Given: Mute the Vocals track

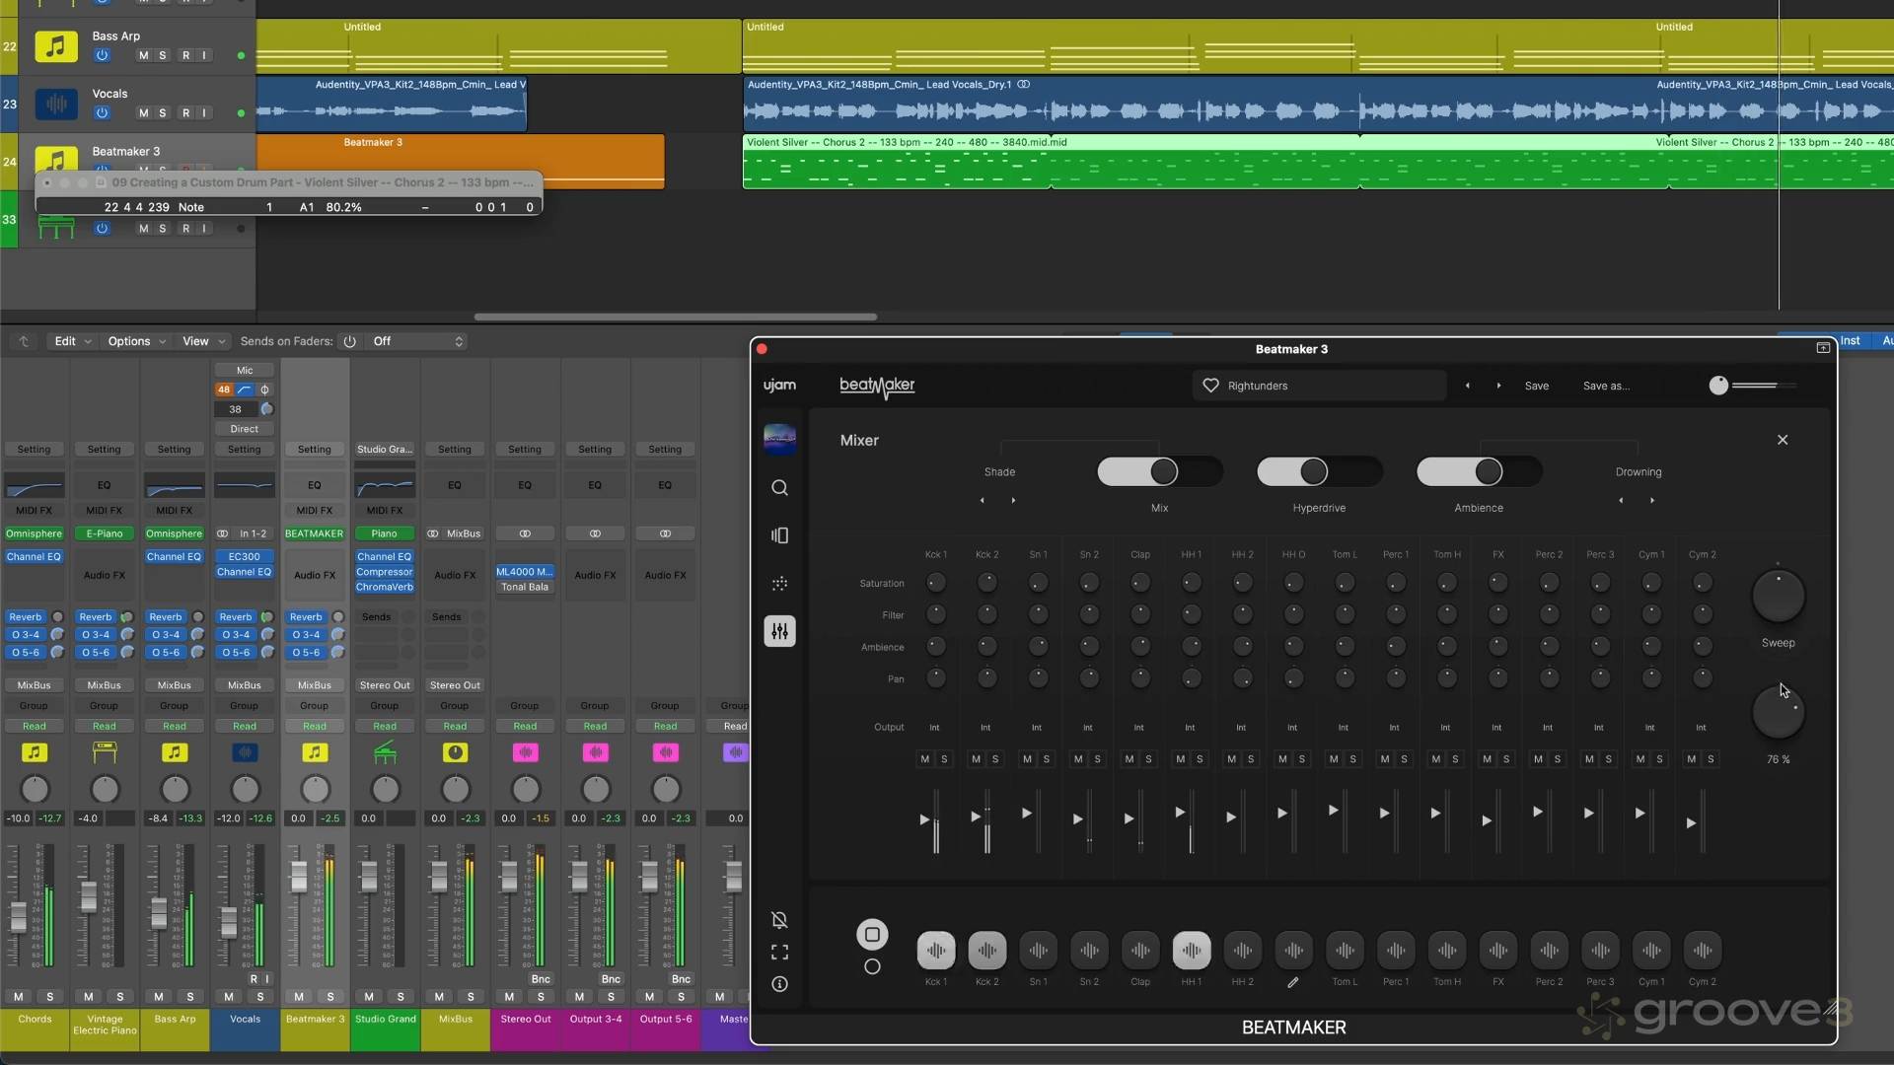Looking at the screenshot, I should (142, 112).
